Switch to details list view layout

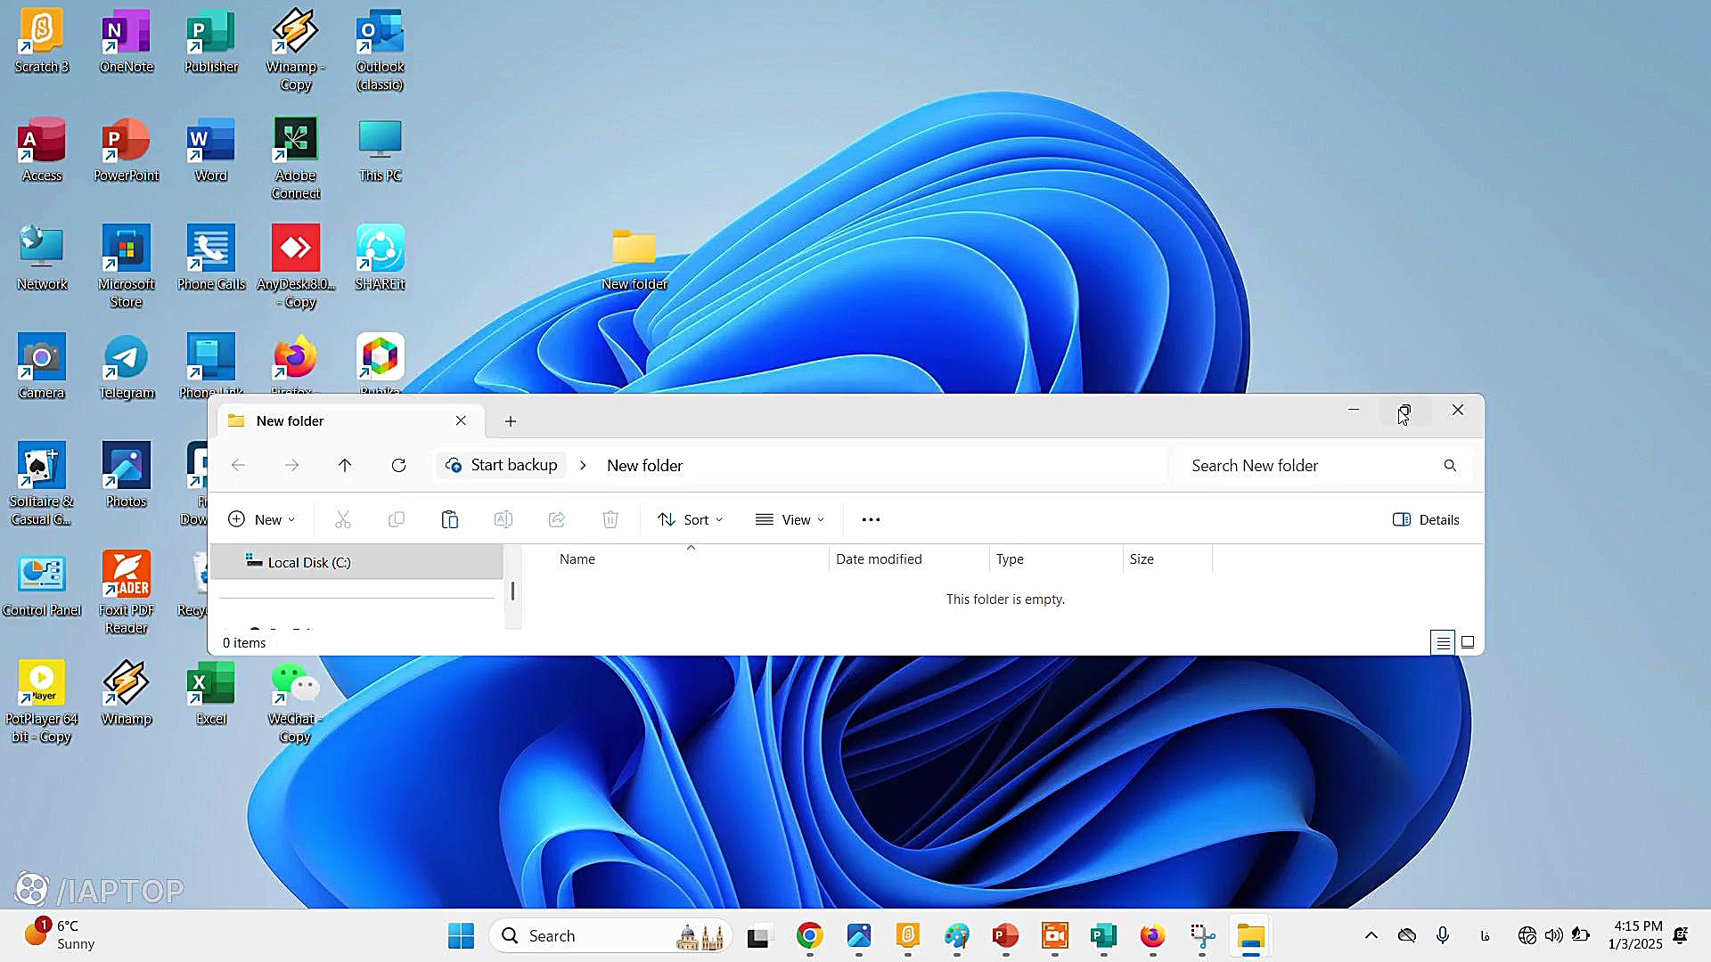(1443, 642)
